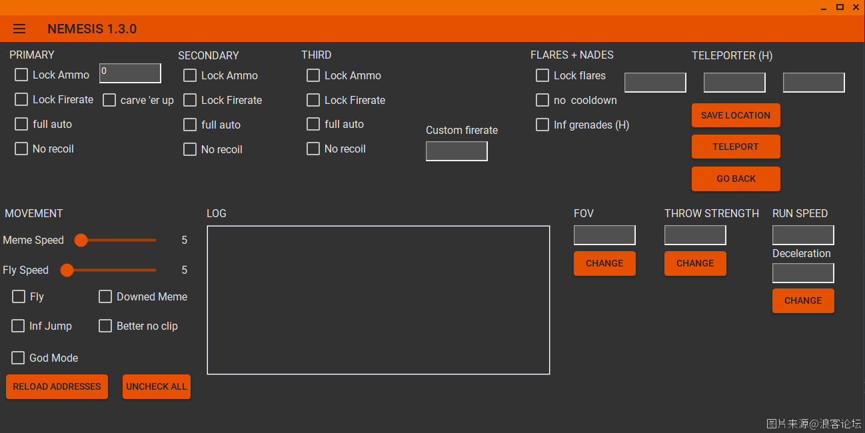Viewport: 865px width, 433px height.
Task: Enable Lock flares checkbox
Action: click(542, 75)
